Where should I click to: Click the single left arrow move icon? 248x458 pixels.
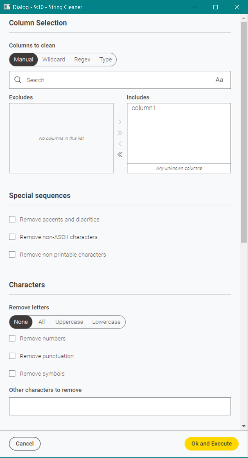(x=120, y=144)
